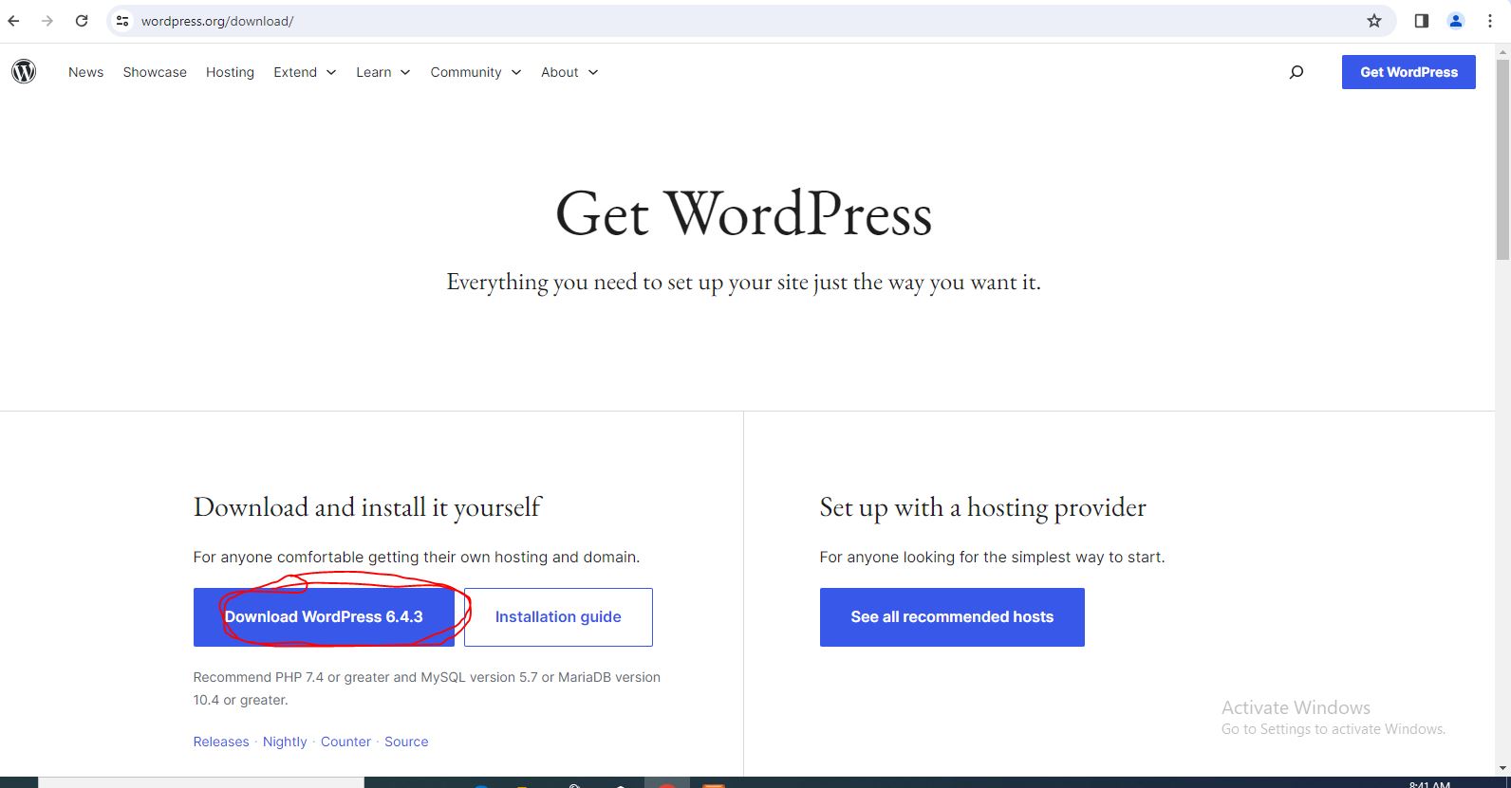Reload the page with the refresh icon
Screen dimensions: 1511x788
82,21
